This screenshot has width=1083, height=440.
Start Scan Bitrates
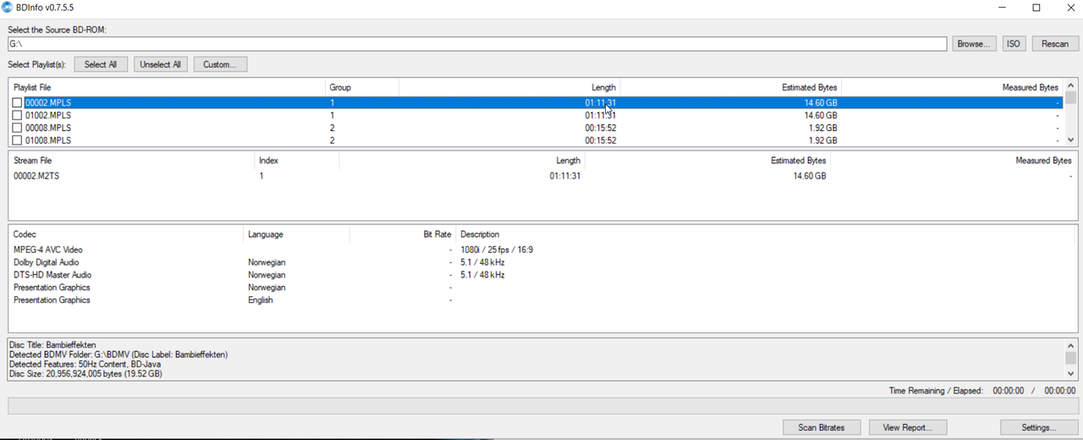click(821, 427)
